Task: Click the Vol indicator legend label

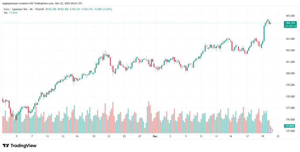Action: (x=4, y=13)
